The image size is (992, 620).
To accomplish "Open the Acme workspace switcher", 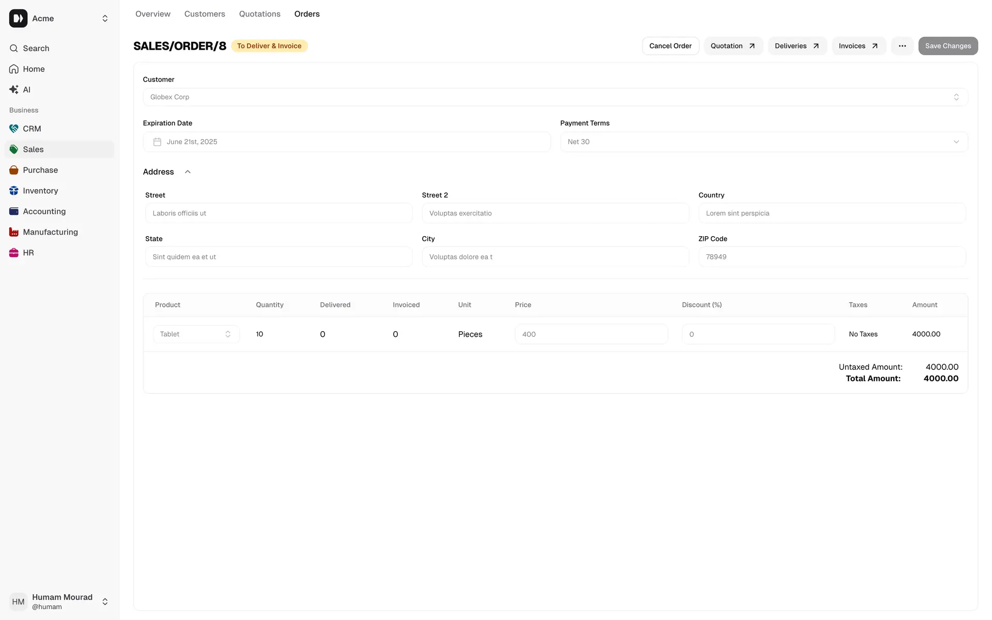I will (x=59, y=18).
